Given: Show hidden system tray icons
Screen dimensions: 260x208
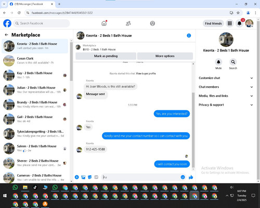Looking at the screenshot, I should click(227, 196).
